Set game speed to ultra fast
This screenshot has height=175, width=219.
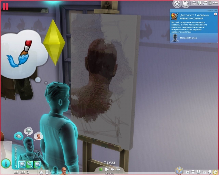[118, 170]
